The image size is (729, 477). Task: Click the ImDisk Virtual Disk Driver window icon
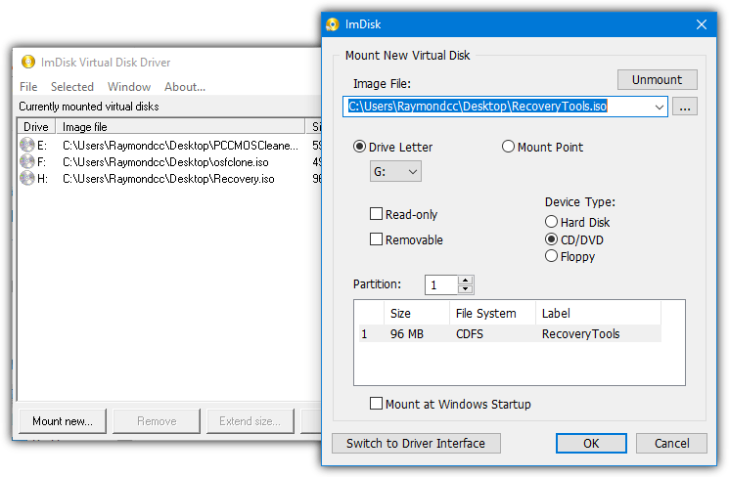coord(28,62)
